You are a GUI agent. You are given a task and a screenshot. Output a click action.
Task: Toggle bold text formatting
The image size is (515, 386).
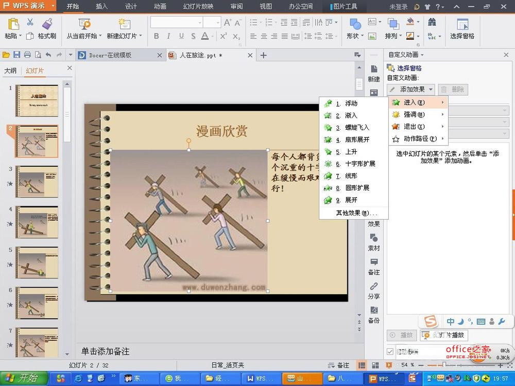pyautogui.click(x=157, y=36)
